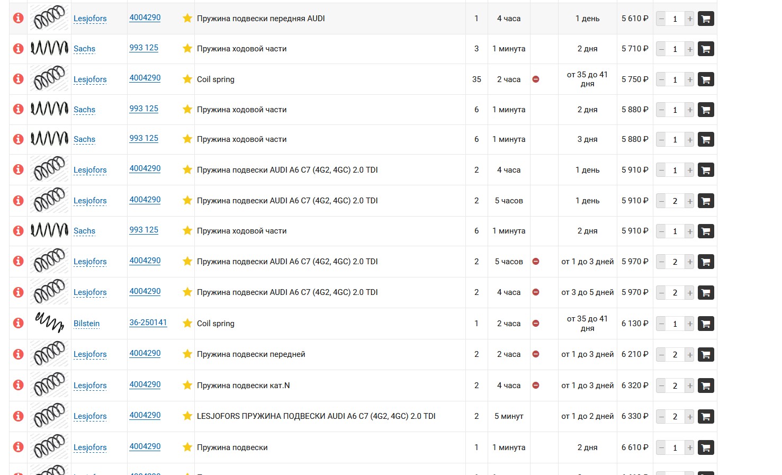Open info icon for the Bilstein offer

click(x=18, y=323)
